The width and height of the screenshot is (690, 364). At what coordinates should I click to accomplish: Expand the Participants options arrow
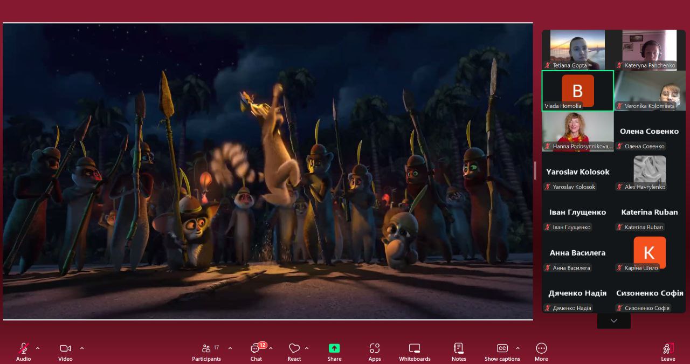click(x=230, y=348)
